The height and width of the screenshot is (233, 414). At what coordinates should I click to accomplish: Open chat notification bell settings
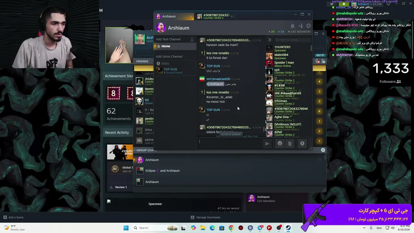292,26
